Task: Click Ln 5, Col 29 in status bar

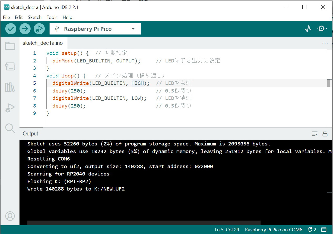Action: point(227,230)
